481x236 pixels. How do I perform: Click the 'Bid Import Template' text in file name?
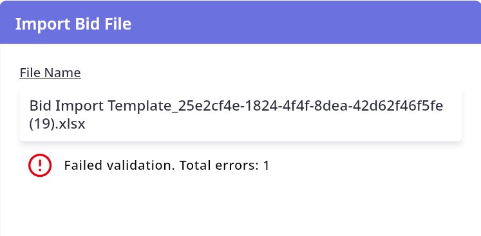click(100, 106)
